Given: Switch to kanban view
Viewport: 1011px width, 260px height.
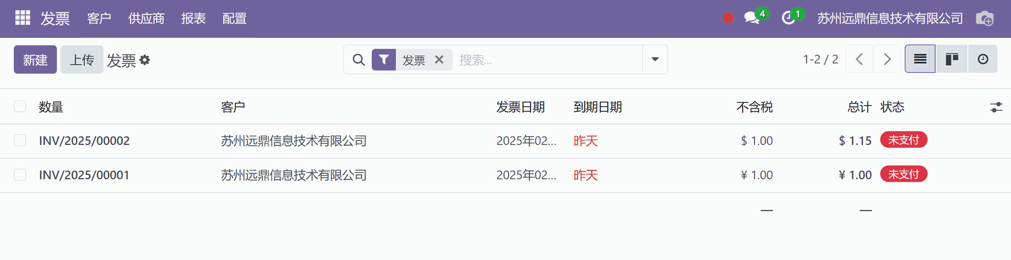Looking at the screenshot, I should click(x=951, y=59).
